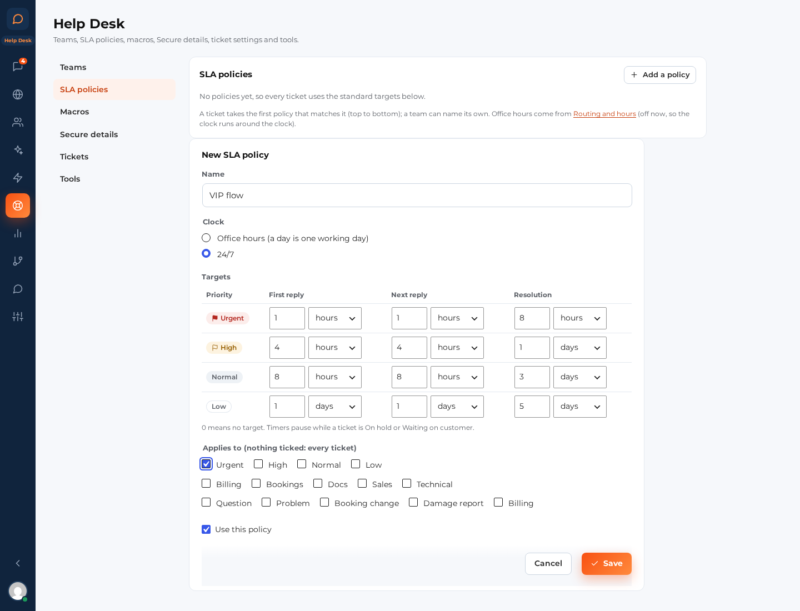
Task: Open the git branch flows icon
Action: 18,261
